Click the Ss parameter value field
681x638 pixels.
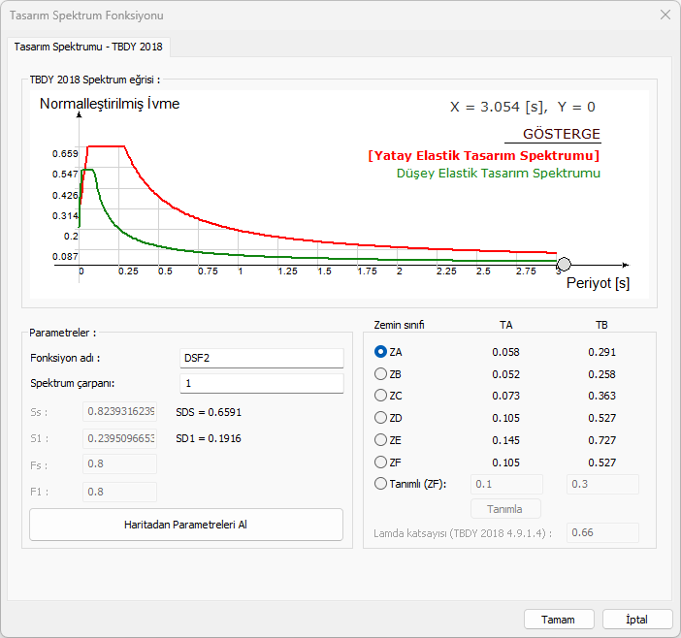pyautogui.click(x=120, y=411)
